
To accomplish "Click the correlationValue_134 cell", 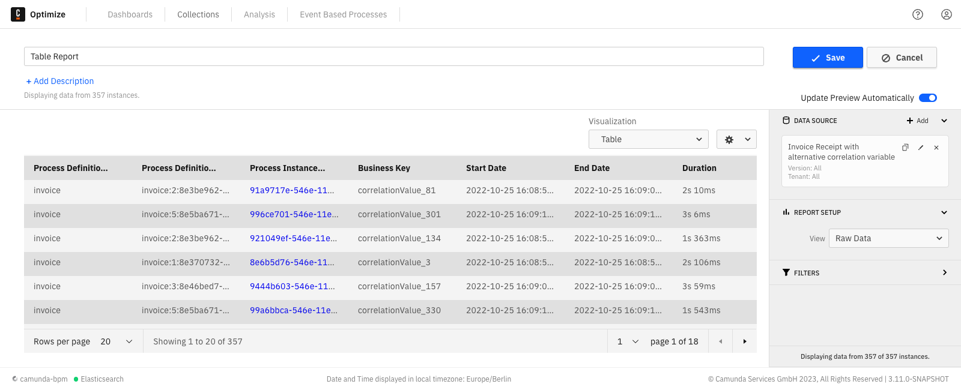I will [399, 238].
